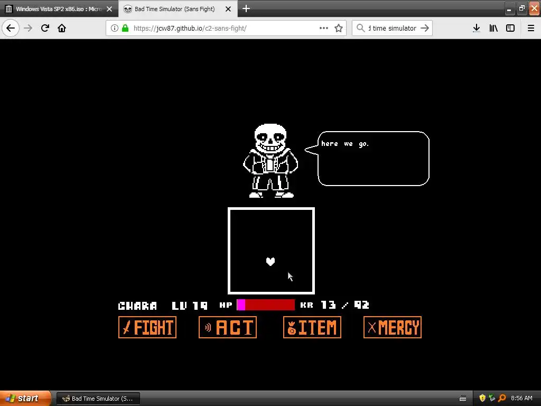Click the 8:56 AM clock

pyautogui.click(x=521, y=399)
